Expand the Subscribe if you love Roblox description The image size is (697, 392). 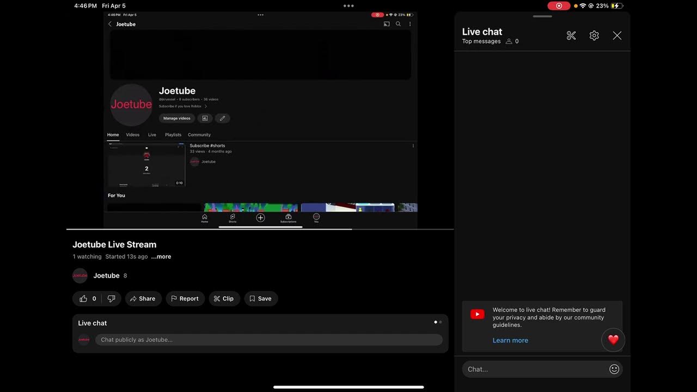[x=183, y=106]
